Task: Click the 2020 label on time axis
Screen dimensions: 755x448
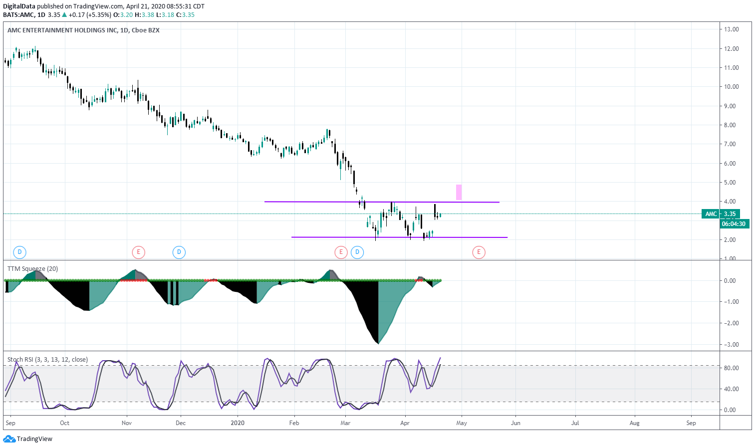Action: click(238, 423)
